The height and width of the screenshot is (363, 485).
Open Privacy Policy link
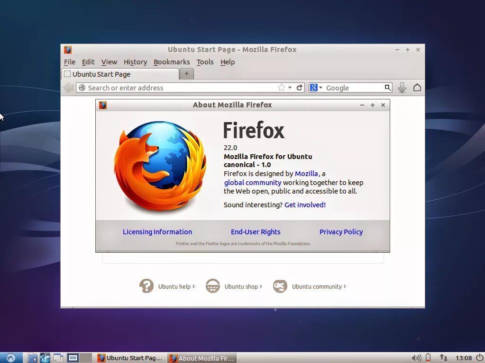(x=341, y=232)
